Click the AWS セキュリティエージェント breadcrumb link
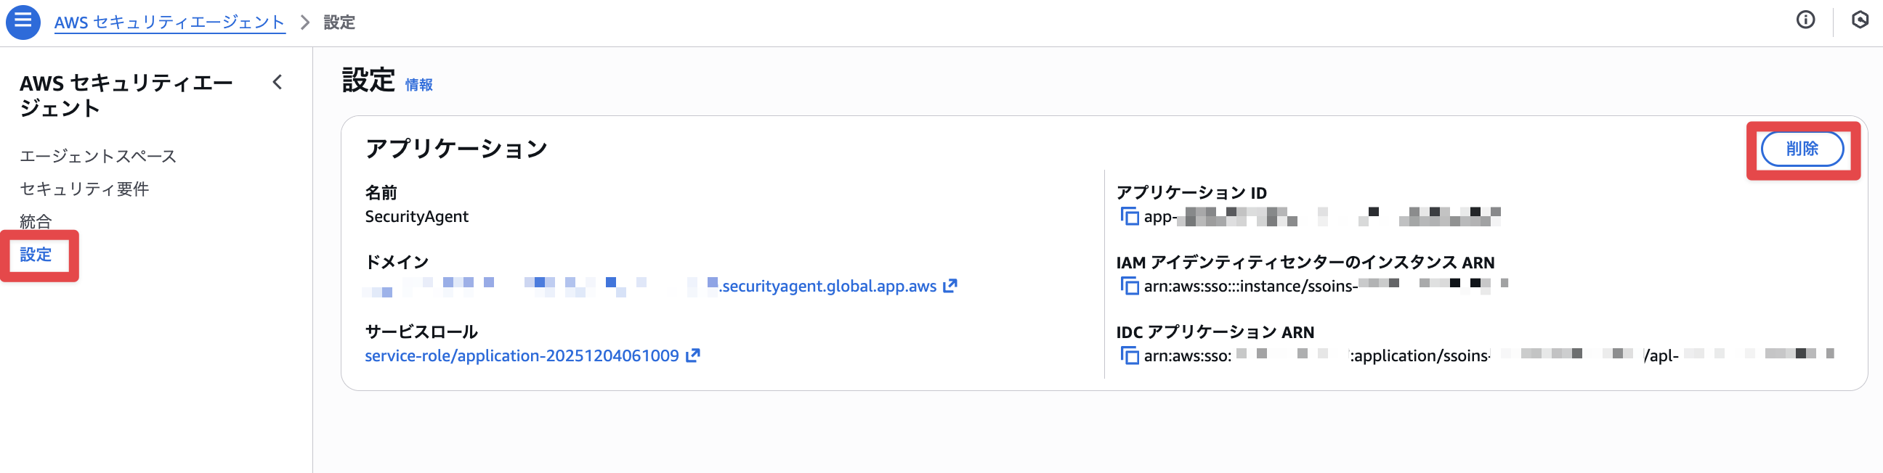This screenshot has height=473, width=1883. tap(169, 22)
